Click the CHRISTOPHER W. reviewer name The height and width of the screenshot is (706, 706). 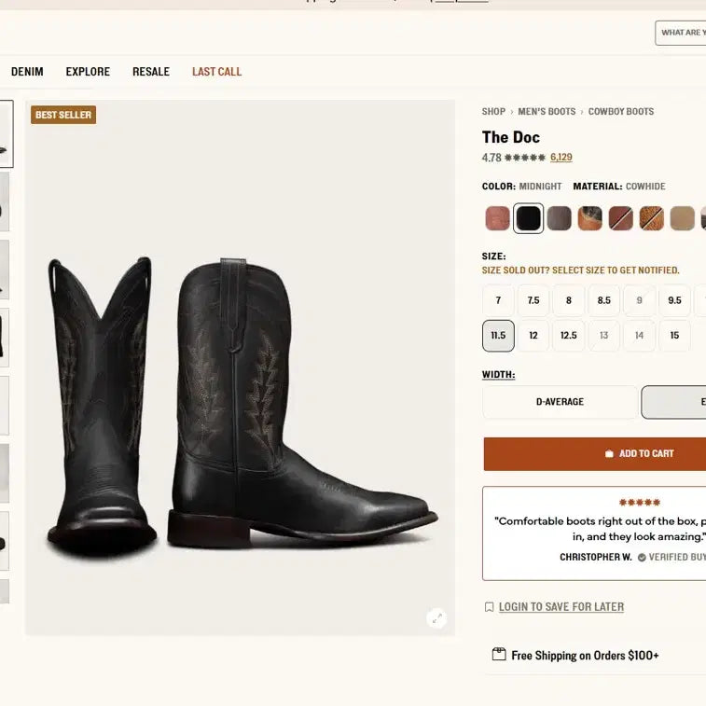coord(596,557)
